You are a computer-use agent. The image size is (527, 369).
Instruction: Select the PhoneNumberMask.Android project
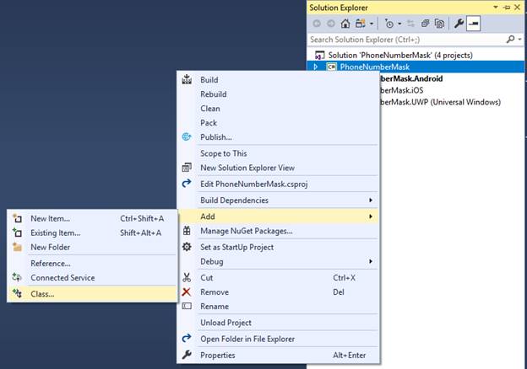click(x=411, y=78)
